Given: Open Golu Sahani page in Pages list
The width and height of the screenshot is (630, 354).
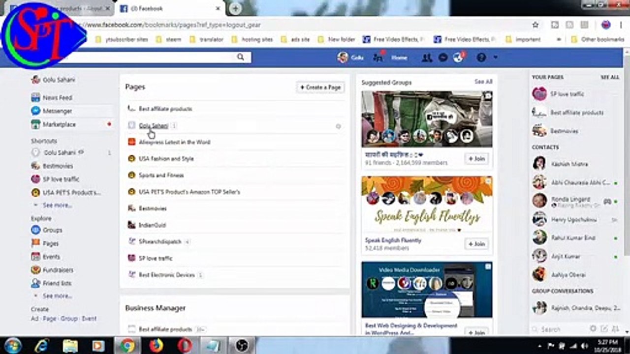Looking at the screenshot, I should [x=153, y=126].
